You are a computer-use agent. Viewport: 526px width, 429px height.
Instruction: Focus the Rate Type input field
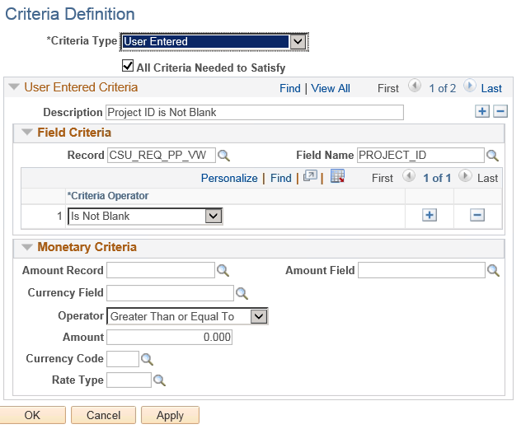(x=129, y=380)
